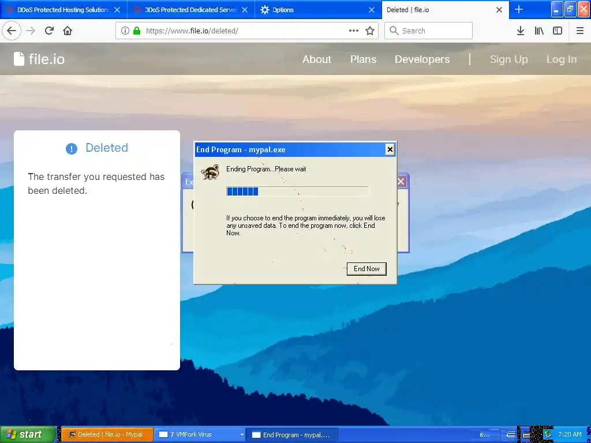Click the Deleted heading text
The width and height of the screenshot is (591, 443).
pos(107,148)
